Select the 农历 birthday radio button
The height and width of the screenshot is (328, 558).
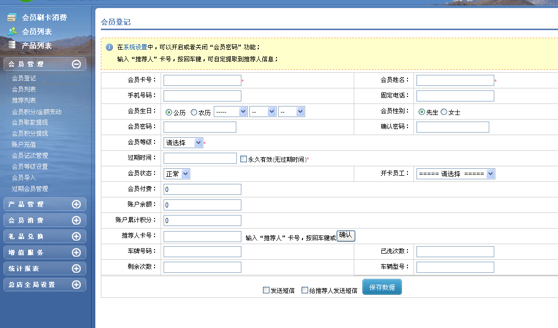[x=194, y=113]
